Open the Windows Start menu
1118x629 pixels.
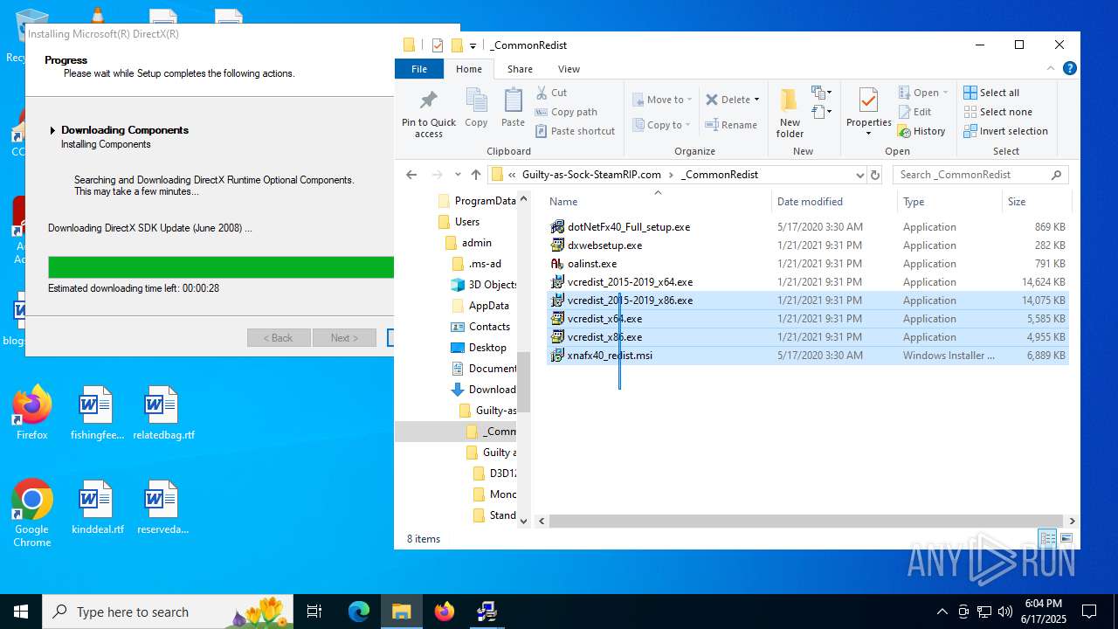[21, 612]
